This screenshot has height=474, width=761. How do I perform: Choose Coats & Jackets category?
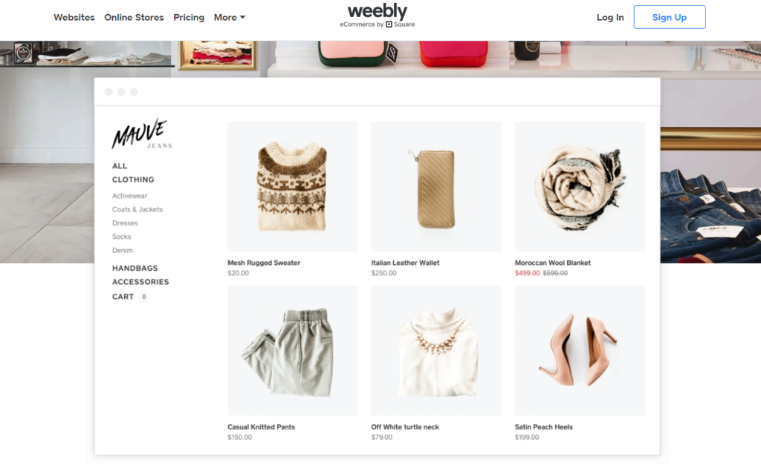(137, 209)
